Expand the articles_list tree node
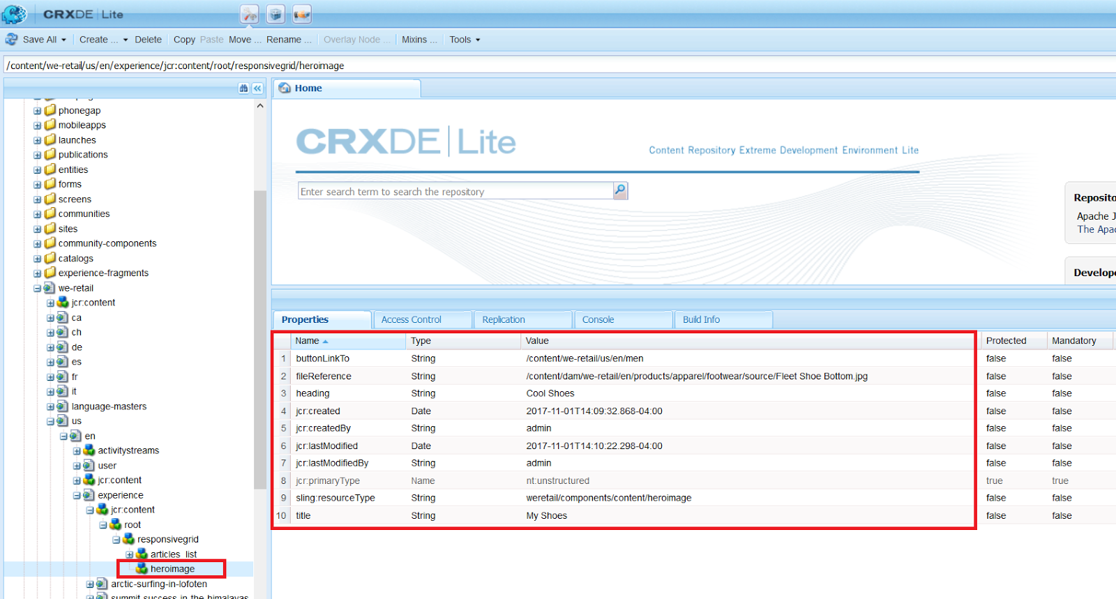1116x599 pixels. (130, 554)
